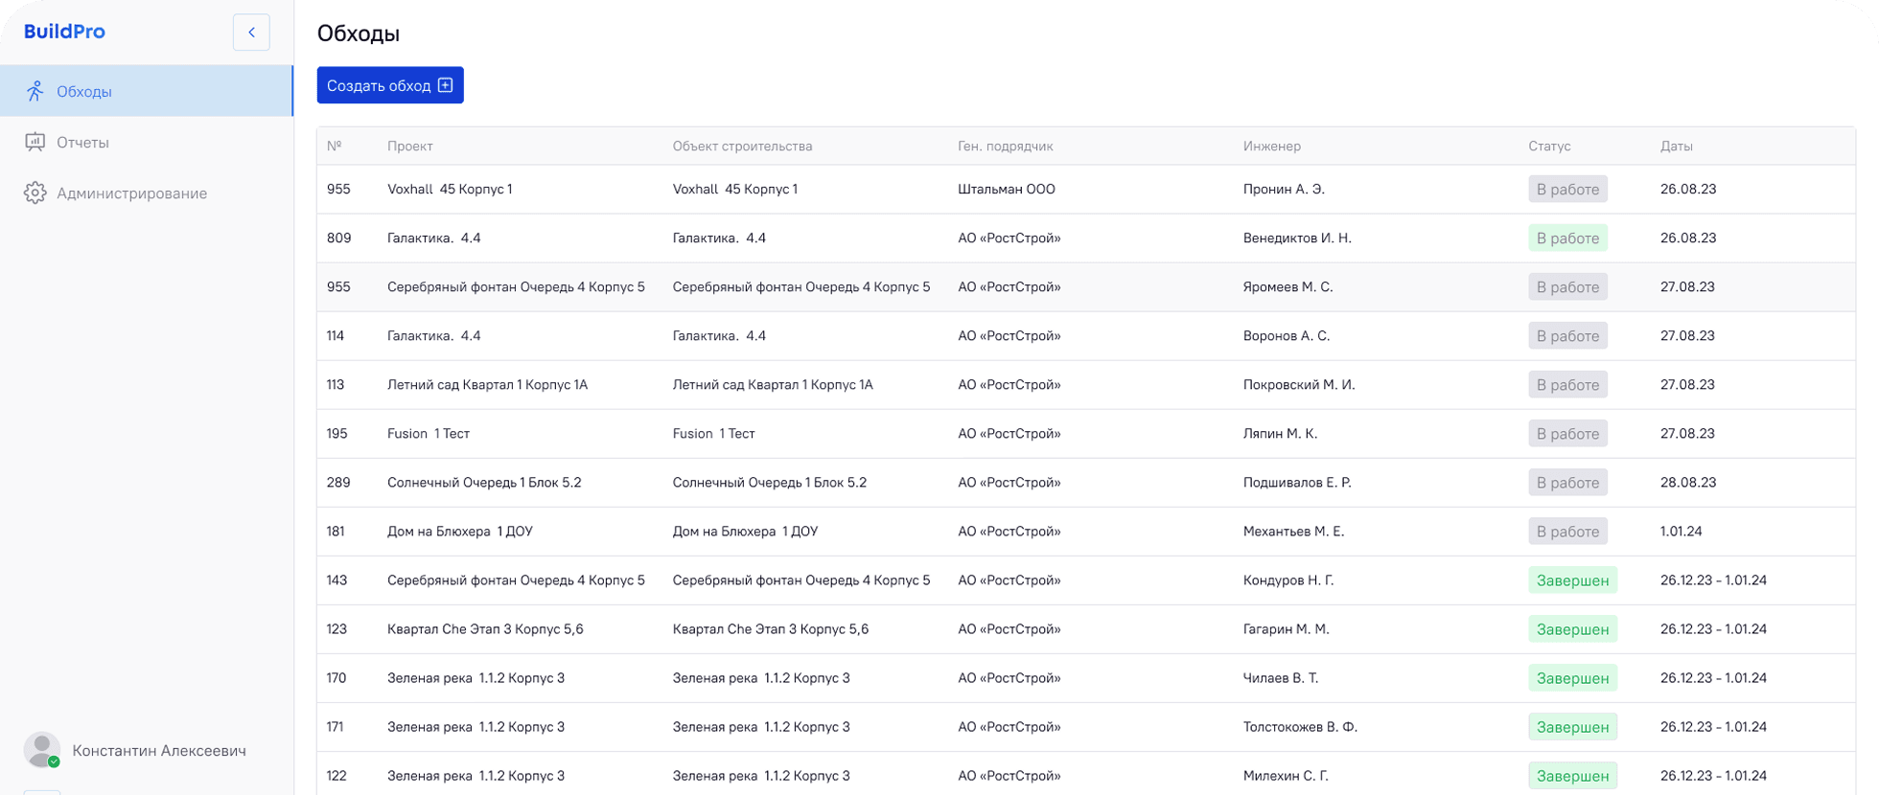
Task: Click the user avatar of Константин Алексеевич
Action: [x=42, y=750]
